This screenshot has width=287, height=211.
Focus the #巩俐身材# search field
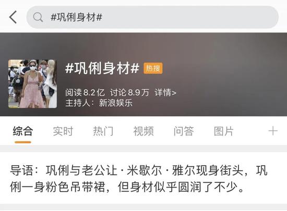pos(152,17)
